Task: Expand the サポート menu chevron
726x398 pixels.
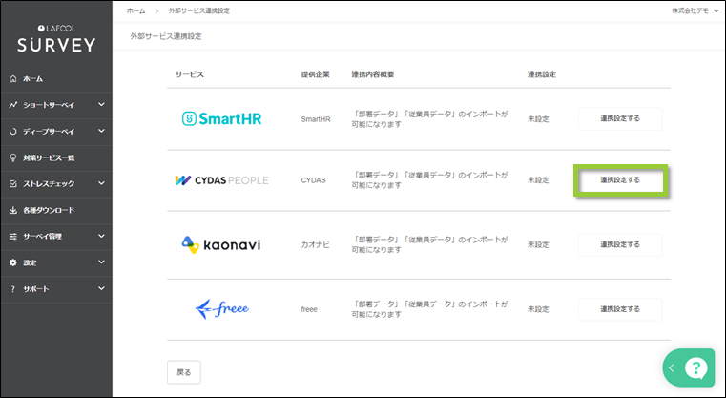Action: click(101, 288)
